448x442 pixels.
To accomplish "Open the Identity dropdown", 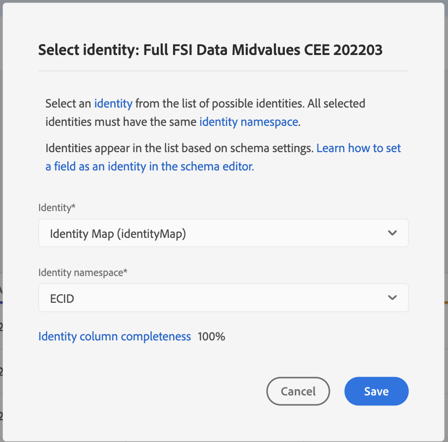I will tap(223, 233).
